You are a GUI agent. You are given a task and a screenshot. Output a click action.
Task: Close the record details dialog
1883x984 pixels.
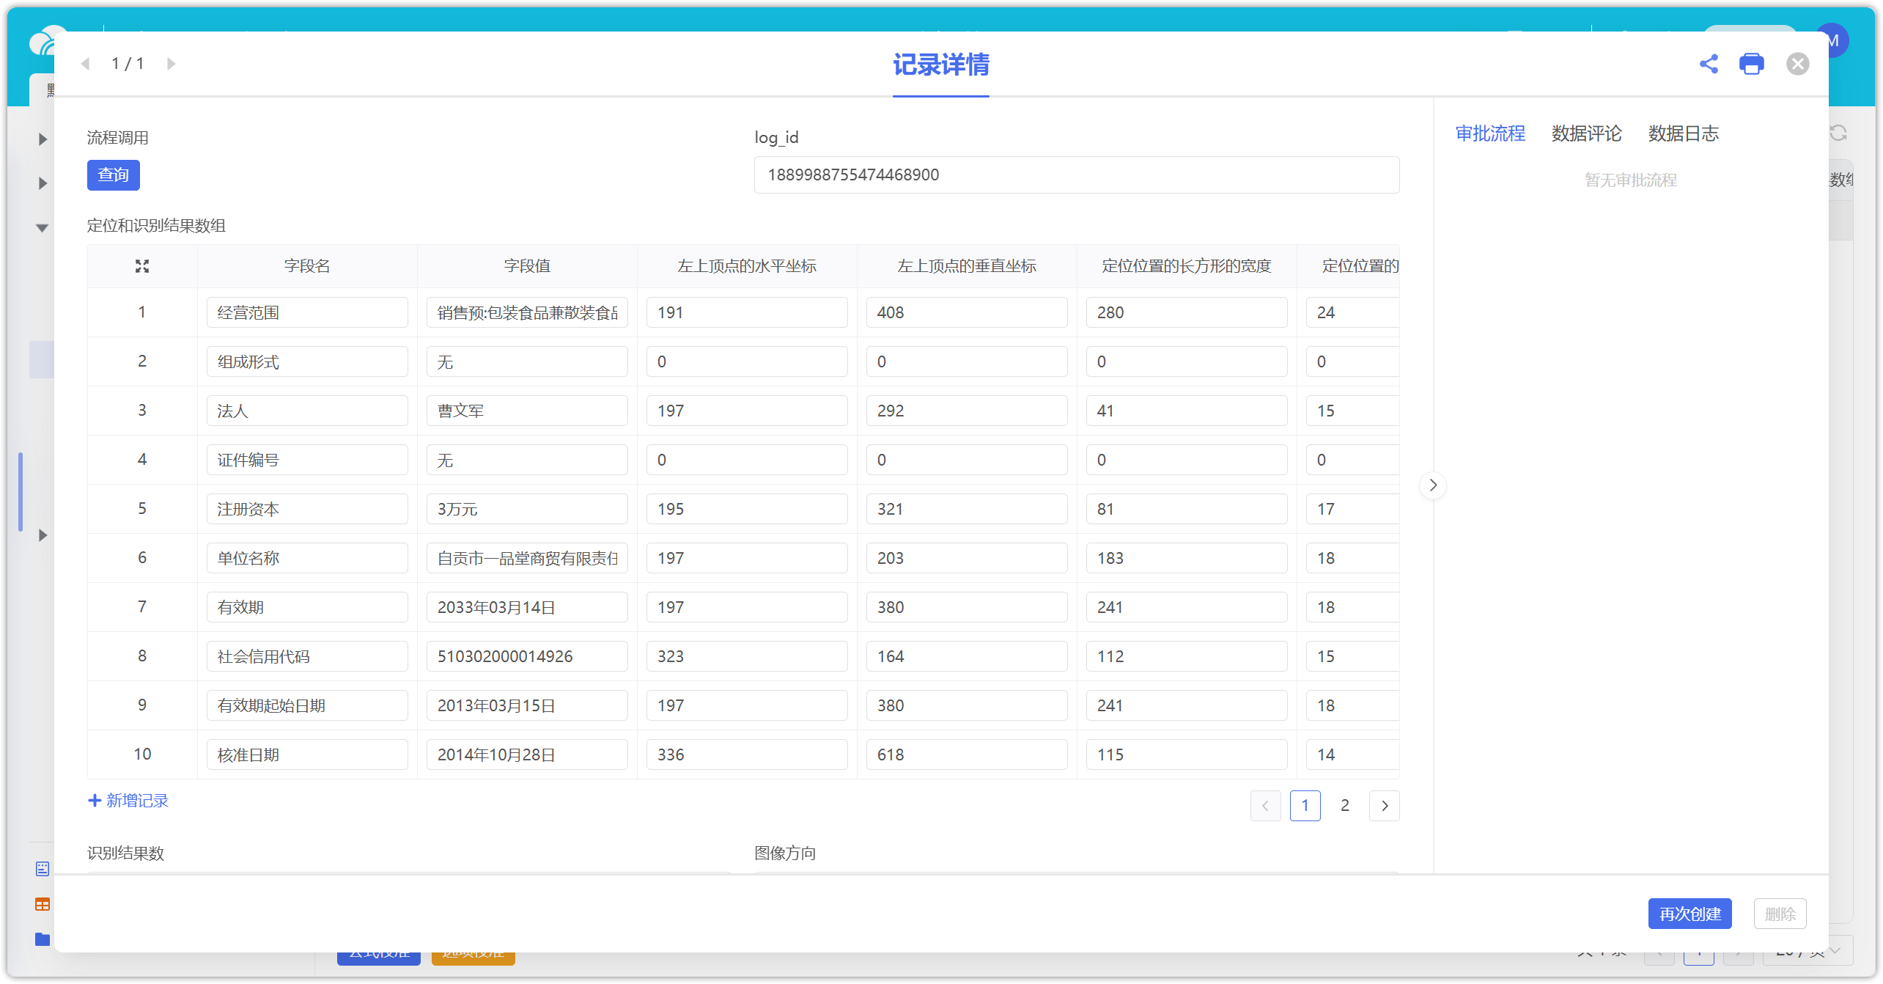pos(1797,64)
